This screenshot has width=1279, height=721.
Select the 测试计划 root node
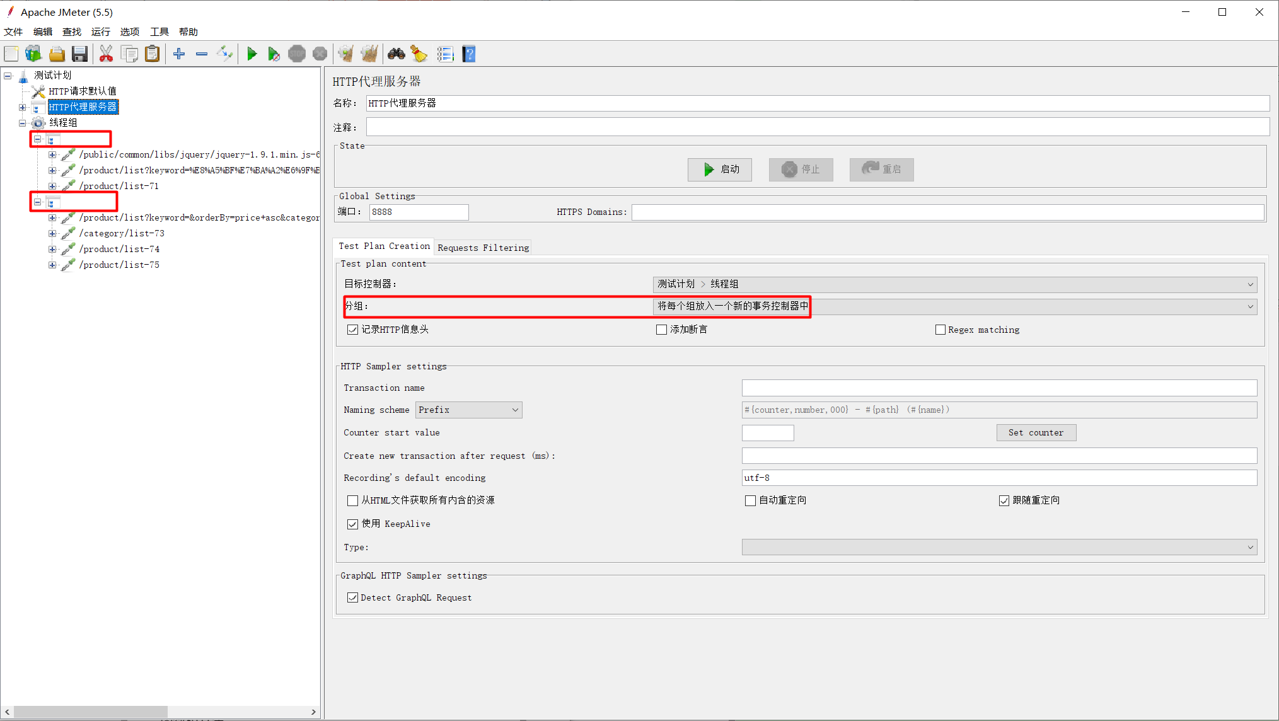coord(52,76)
